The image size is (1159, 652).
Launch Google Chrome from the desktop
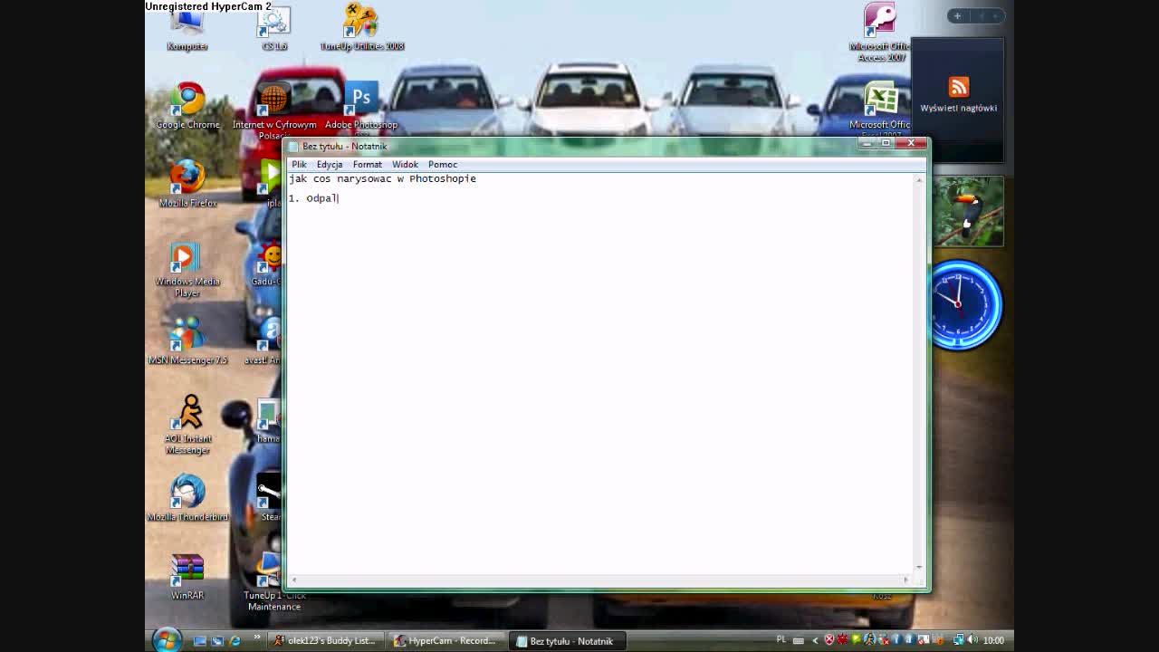click(187, 101)
